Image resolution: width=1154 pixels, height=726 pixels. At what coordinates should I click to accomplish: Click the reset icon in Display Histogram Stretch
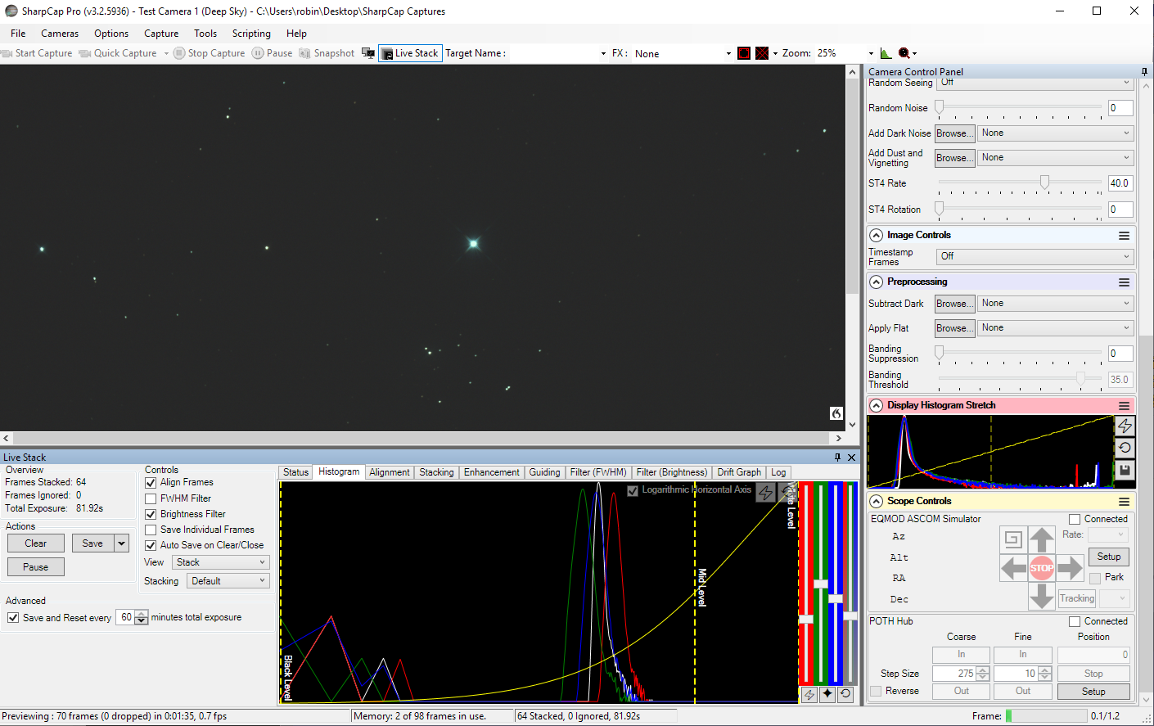coord(1125,448)
